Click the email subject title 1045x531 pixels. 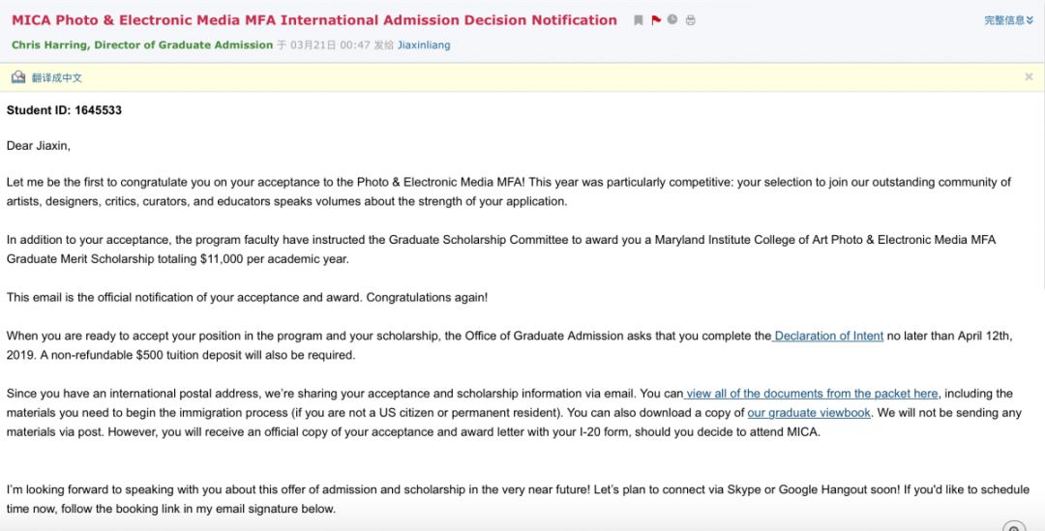pos(314,20)
